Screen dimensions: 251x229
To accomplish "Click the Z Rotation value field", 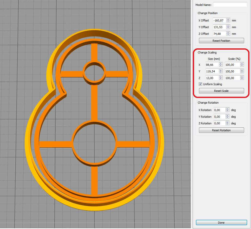I will point(219,123).
